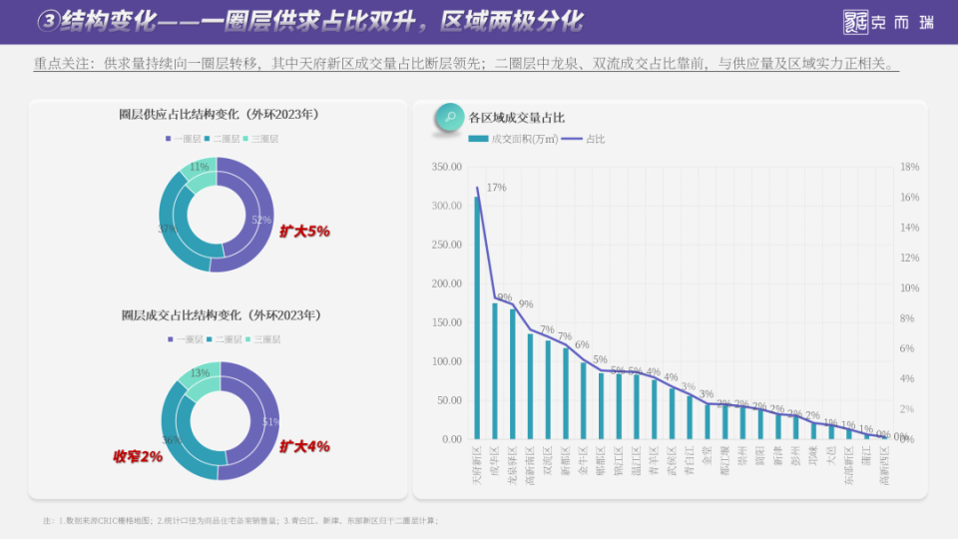Image resolution: width=958 pixels, height=539 pixels.
Task: Click 三圈层 legend swatch in supply chart
Action: pos(245,139)
